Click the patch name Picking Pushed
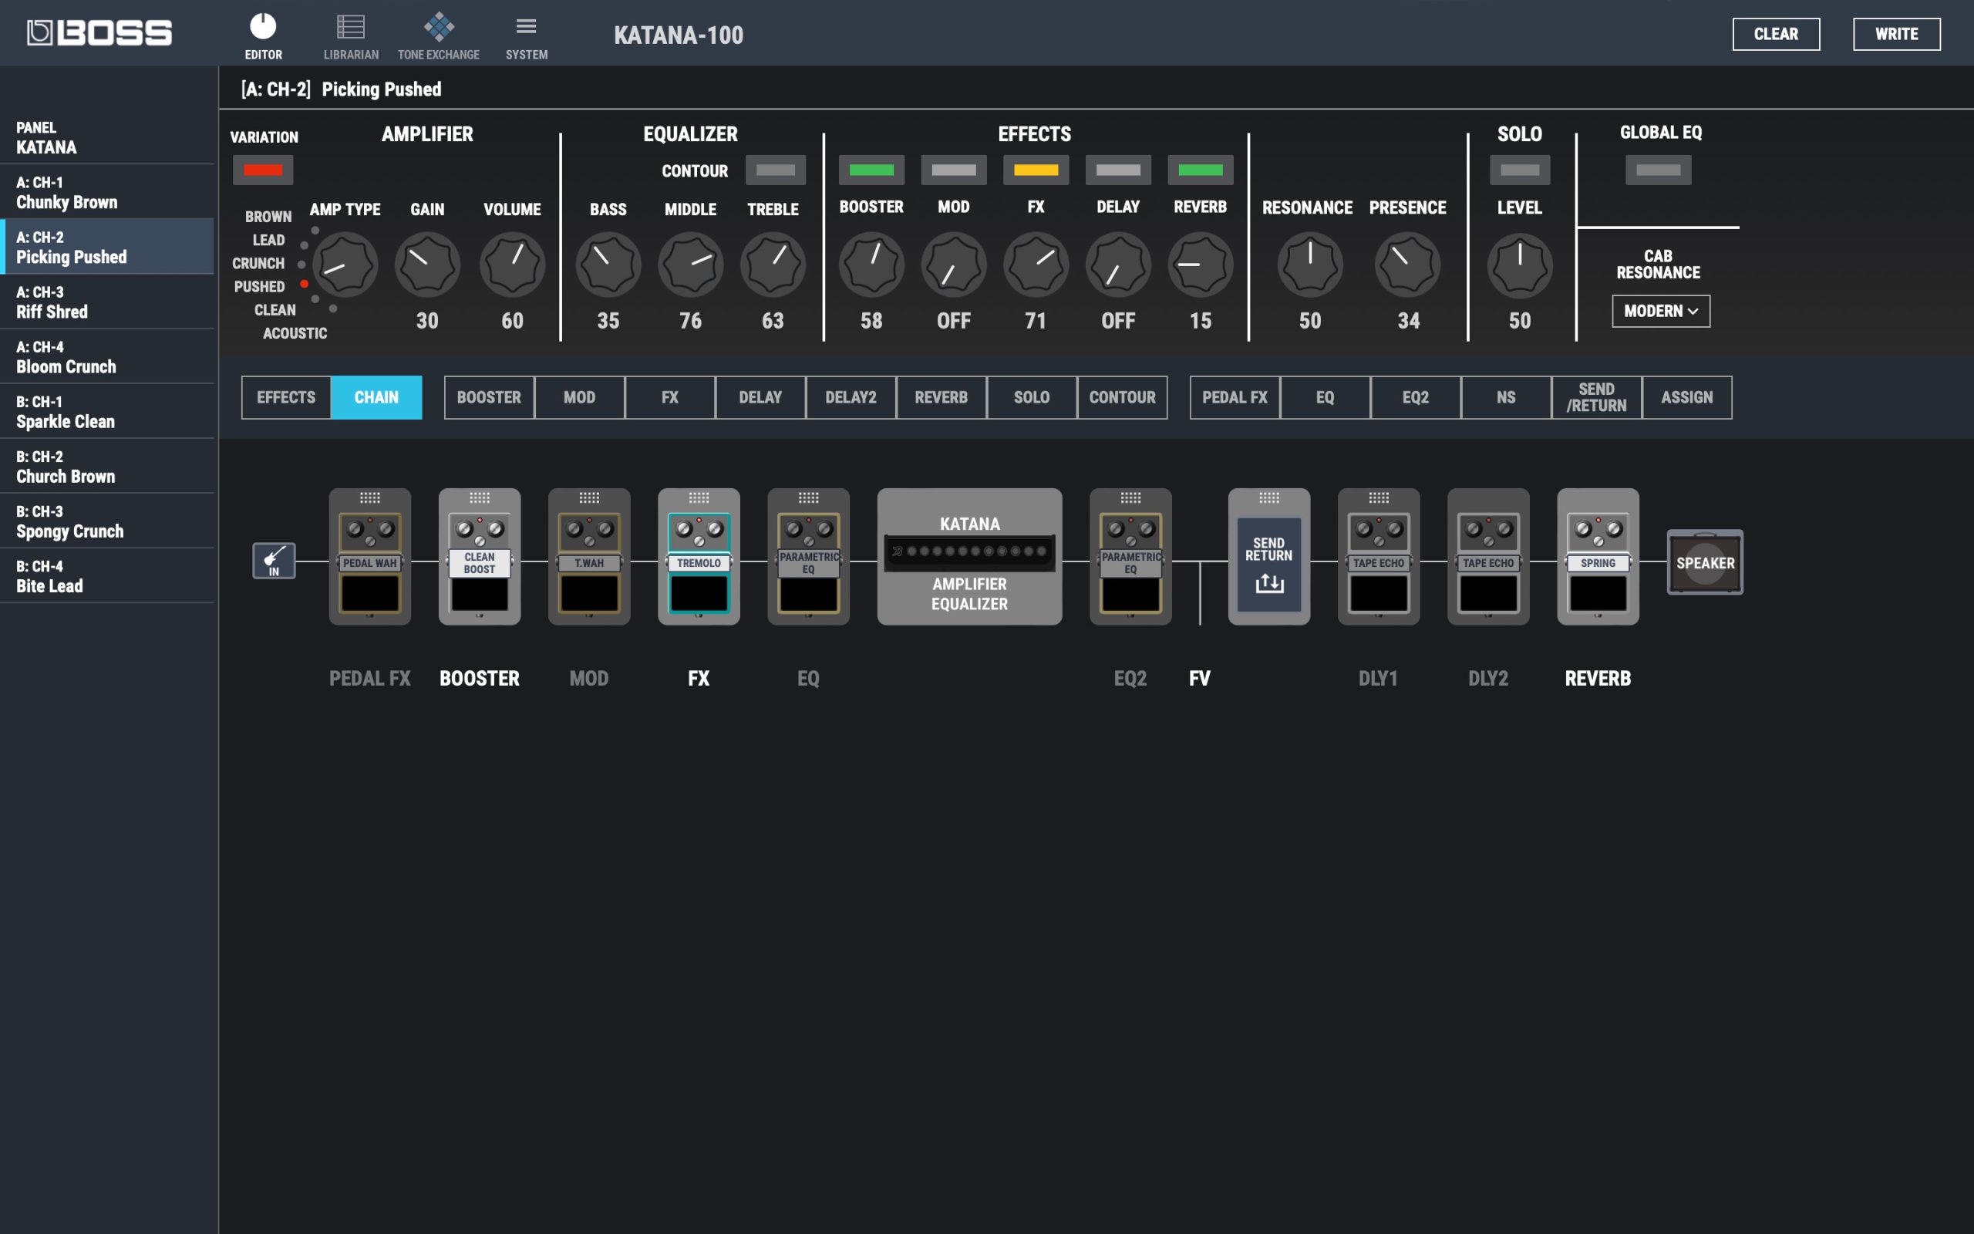 click(x=382, y=89)
